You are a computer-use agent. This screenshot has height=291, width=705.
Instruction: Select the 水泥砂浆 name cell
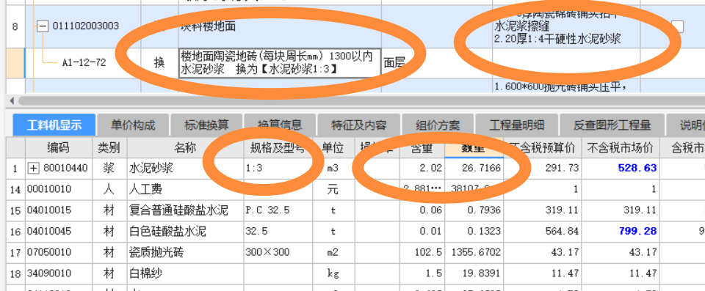tap(185, 169)
